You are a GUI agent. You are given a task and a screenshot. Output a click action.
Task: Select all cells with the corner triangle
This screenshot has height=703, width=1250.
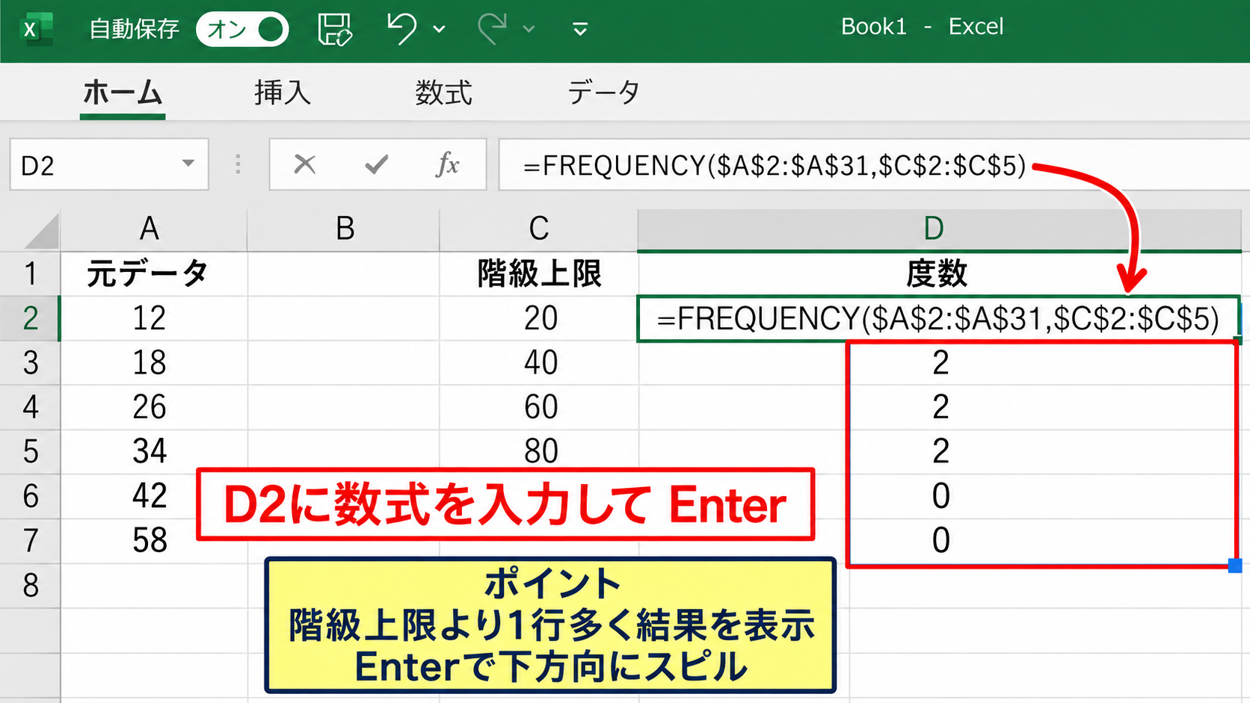41,231
